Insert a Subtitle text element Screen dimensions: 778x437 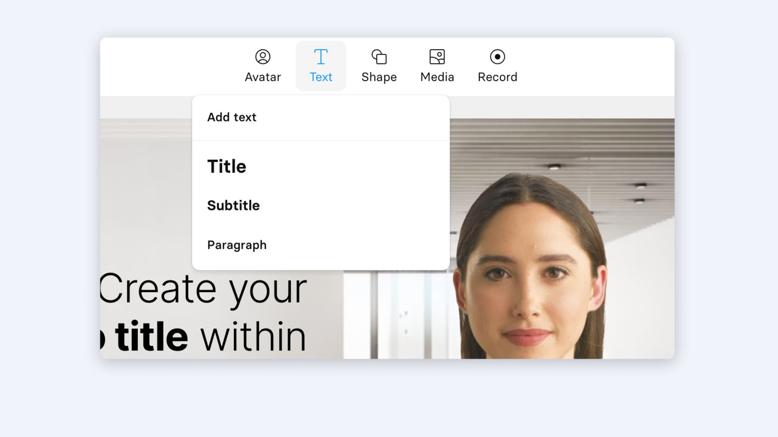pyautogui.click(x=233, y=205)
